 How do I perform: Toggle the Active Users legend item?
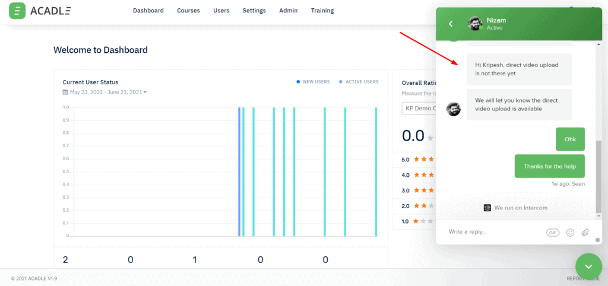(x=358, y=82)
